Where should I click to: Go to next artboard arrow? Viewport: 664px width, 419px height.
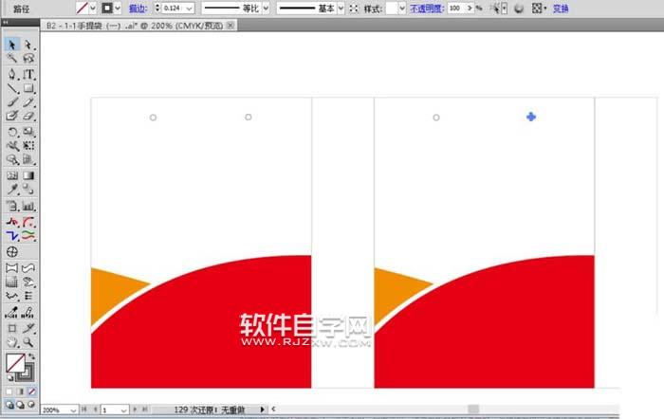coord(135,410)
